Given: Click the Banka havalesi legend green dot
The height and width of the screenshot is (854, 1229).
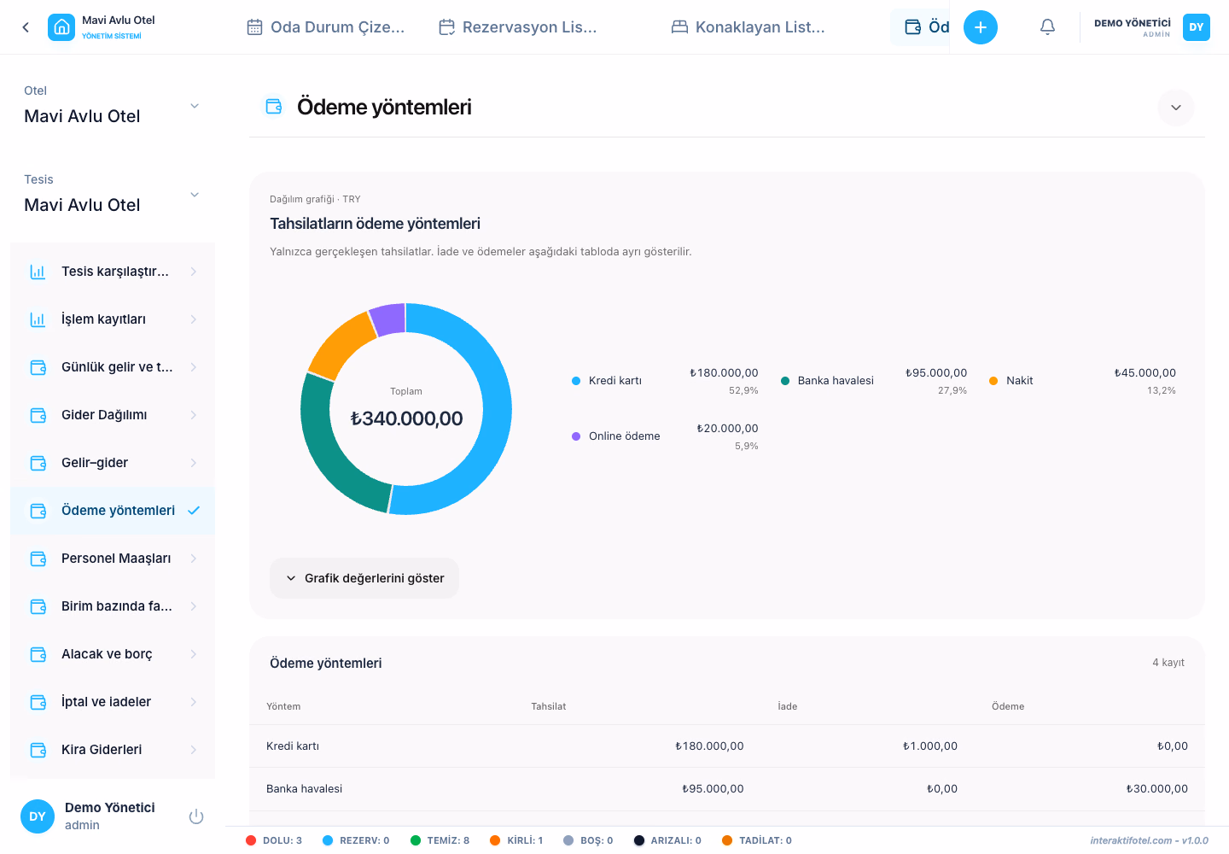Looking at the screenshot, I should (785, 381).
